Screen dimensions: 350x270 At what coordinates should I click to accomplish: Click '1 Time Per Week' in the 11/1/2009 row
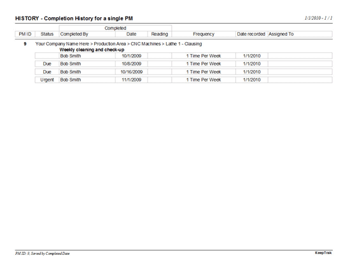click(x=204, y=80)
